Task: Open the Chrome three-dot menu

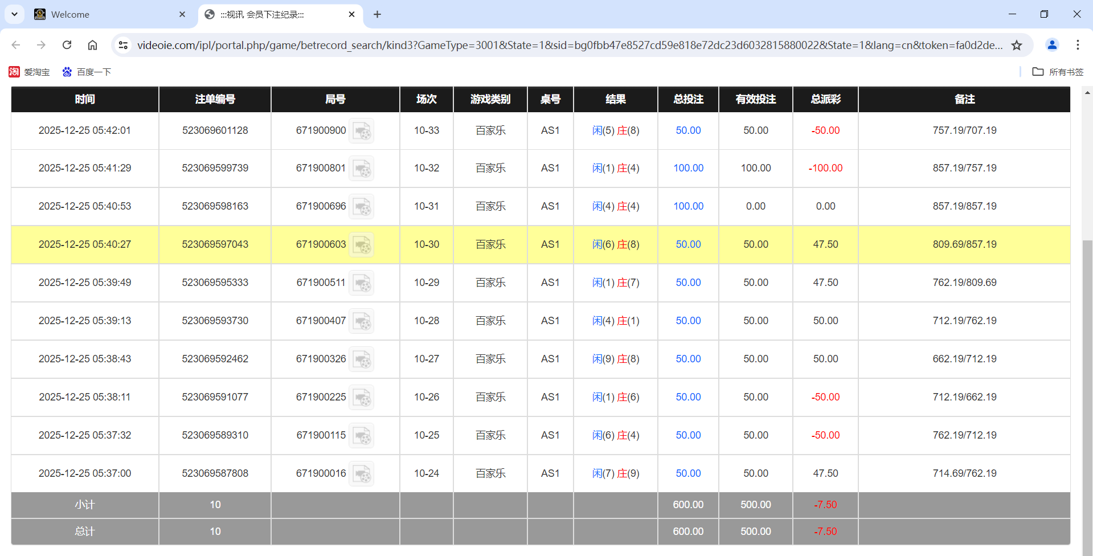Action: (1078, 45)
